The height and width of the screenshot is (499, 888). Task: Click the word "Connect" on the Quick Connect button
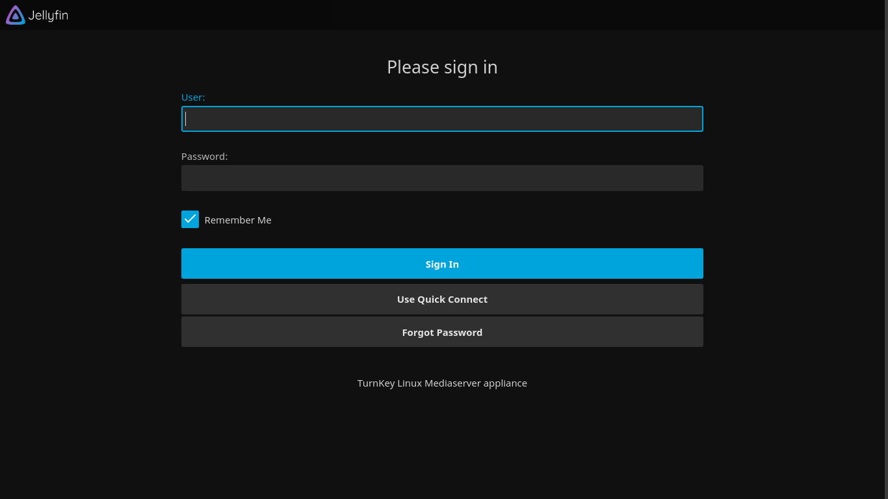(467, 300)
